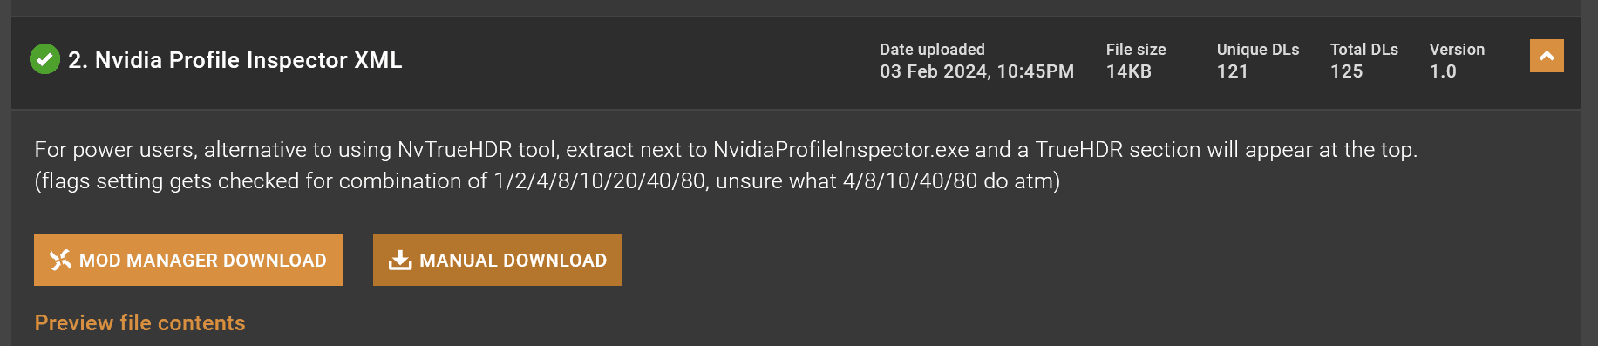Click the Version label in header
Image resolution: width=1598 pixels, height=346 pixels.
click(1457, 50)
